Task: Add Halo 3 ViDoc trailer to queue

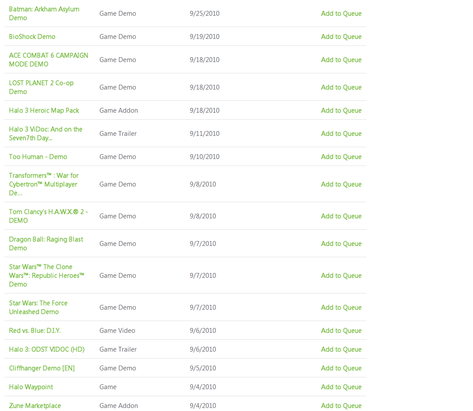Action: coord(341,134)
